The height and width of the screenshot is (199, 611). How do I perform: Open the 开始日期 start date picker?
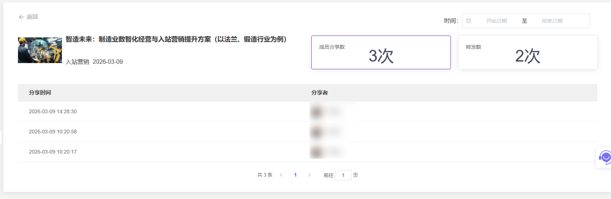496,21
